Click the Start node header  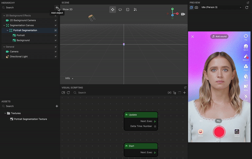tap(141, 146)
